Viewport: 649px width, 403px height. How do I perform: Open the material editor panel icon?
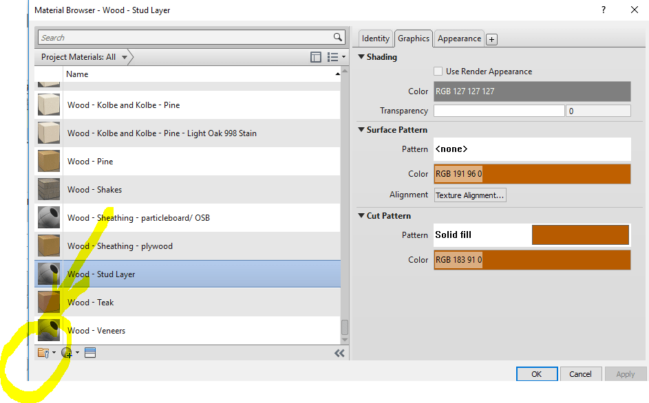pyautogui.click(x=91, y=352)
